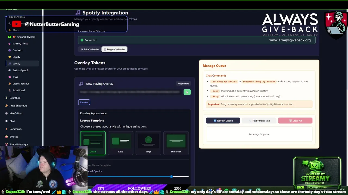The width and height of the screenshot is (348, 195).
Task: Click the Clear All queue button
Action: pyautogui.click(x=295, y=121)
